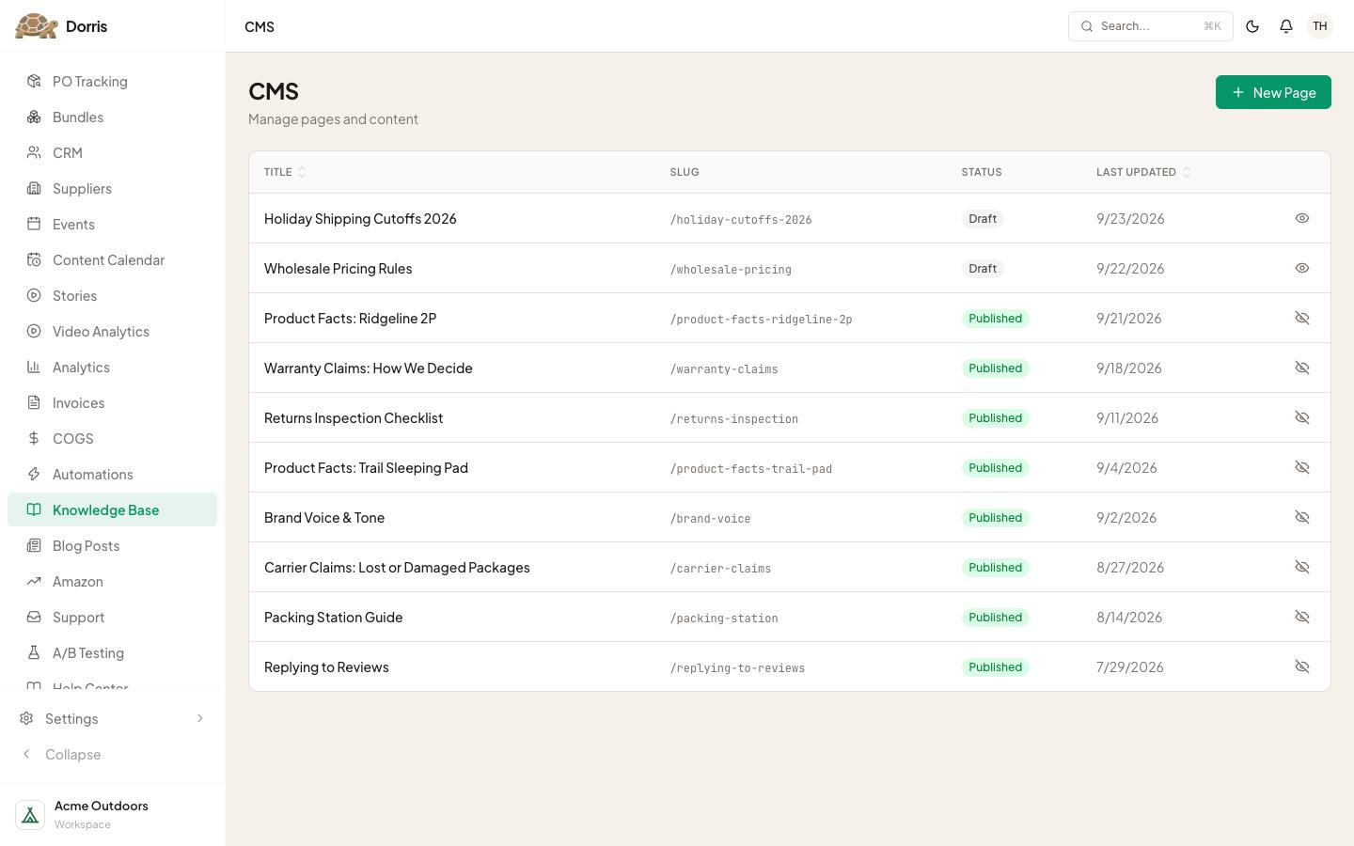Click /packing-station slug text
The width and height of the screenshot is (1354, 846).
[724, 619]
